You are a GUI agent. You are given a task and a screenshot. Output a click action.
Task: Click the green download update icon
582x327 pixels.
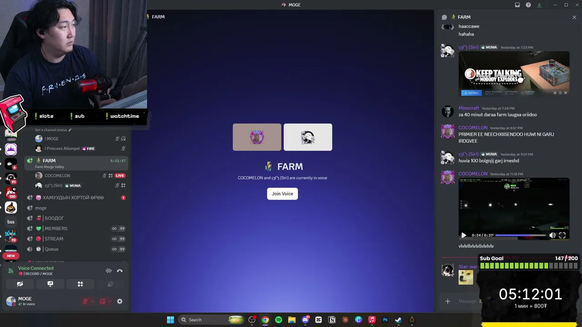539,5
